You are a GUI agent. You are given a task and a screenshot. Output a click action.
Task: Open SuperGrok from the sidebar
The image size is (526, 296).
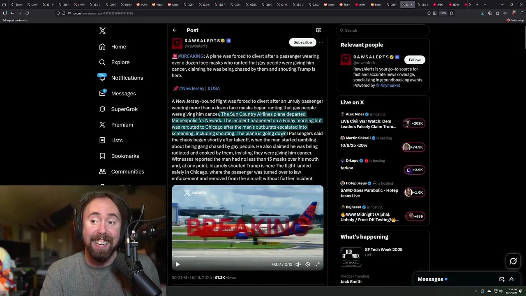118,109
